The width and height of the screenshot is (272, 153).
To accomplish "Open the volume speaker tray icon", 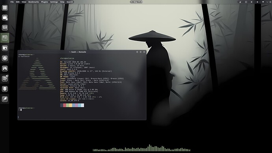I will click(252, 2).
